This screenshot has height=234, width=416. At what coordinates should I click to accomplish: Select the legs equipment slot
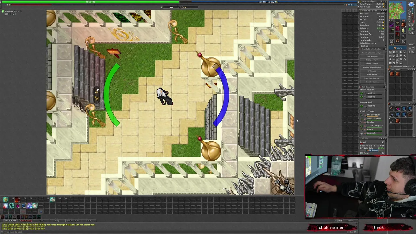[x=397, y=34]
